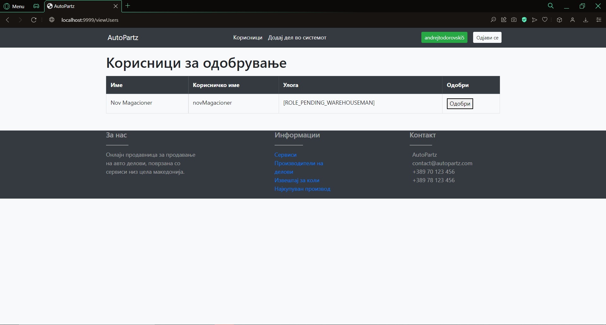Click the paper-plane send icon in toolbar
The height and width of the screenshot is (325, 606).
(534, 20)
